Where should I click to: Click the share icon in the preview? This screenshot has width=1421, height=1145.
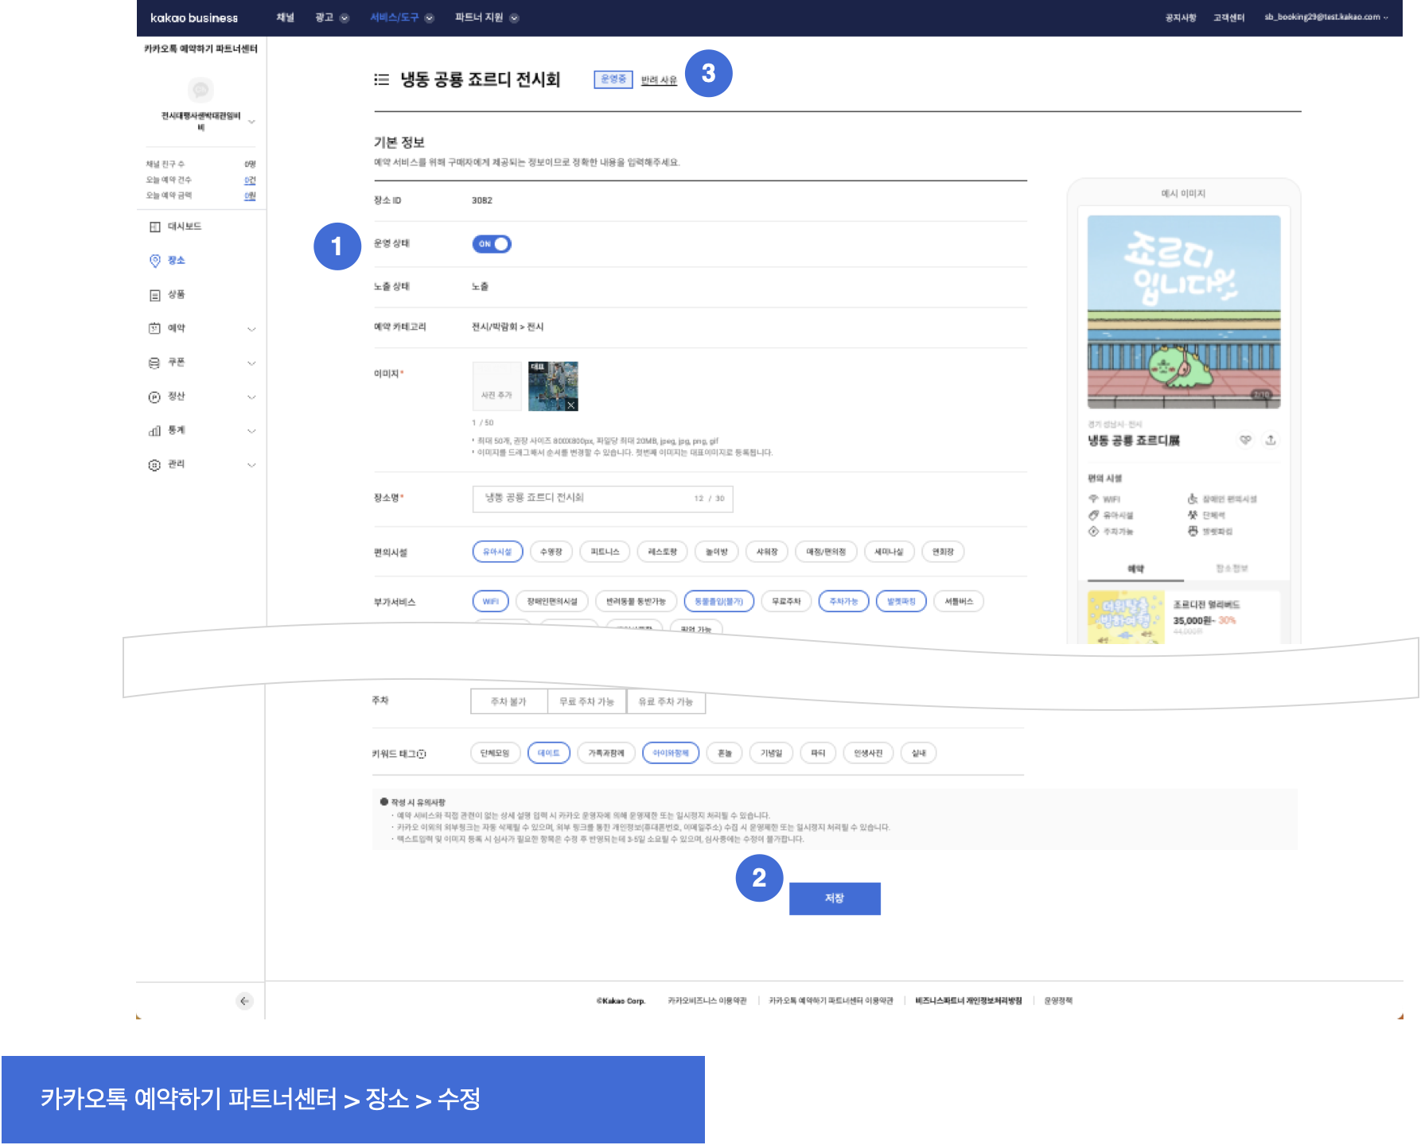[x=1271, y=440]
